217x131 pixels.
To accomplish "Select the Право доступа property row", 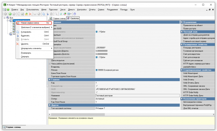I will pyautogui.click(x=198, y=28).
